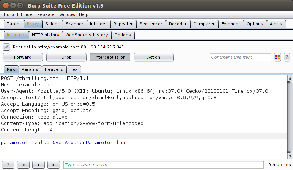Go to next search match arrow
The image size is (293, 170).
54,165
